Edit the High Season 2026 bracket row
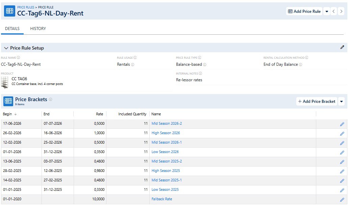The image size is (348, 206). pos(342,134)
